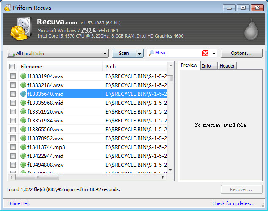Viewport: 268px width, 211px height.
Task: Tick the select-all checkbox in header
Action: (12, 66)
